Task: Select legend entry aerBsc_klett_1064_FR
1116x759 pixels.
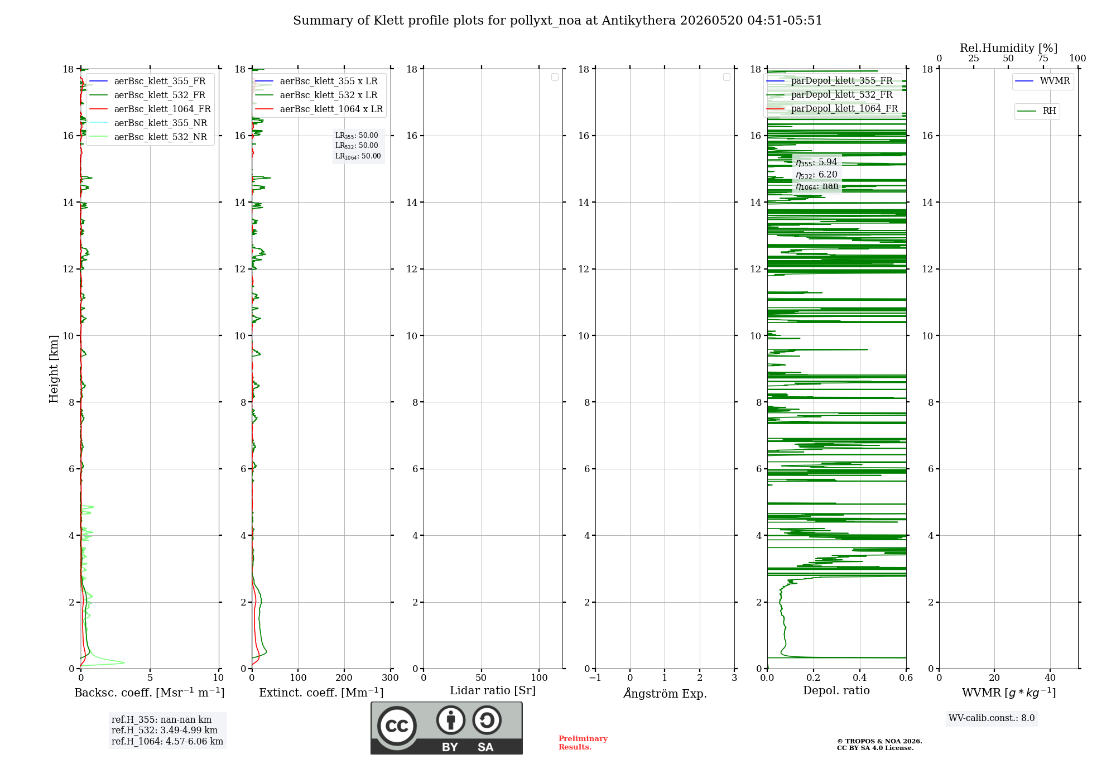Action: tap(151, 109)
